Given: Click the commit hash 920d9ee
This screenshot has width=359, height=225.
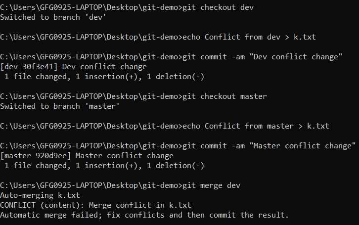Looking at the screenshot, I should point(50,156).
